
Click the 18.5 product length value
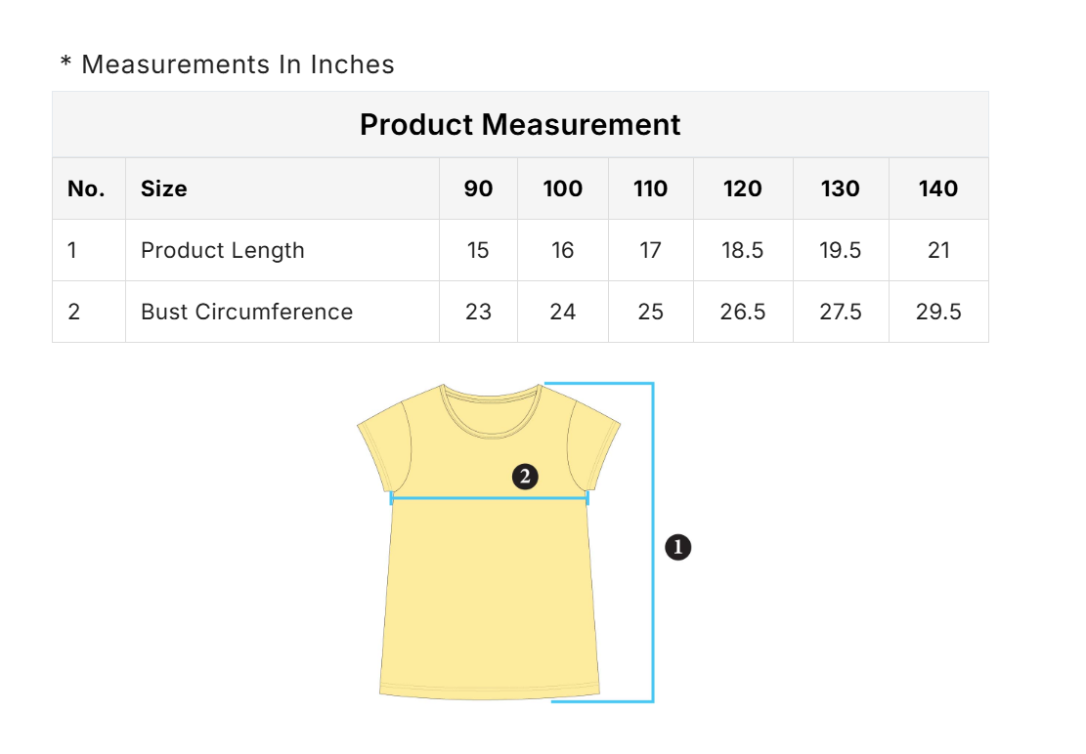pos(743,250)
